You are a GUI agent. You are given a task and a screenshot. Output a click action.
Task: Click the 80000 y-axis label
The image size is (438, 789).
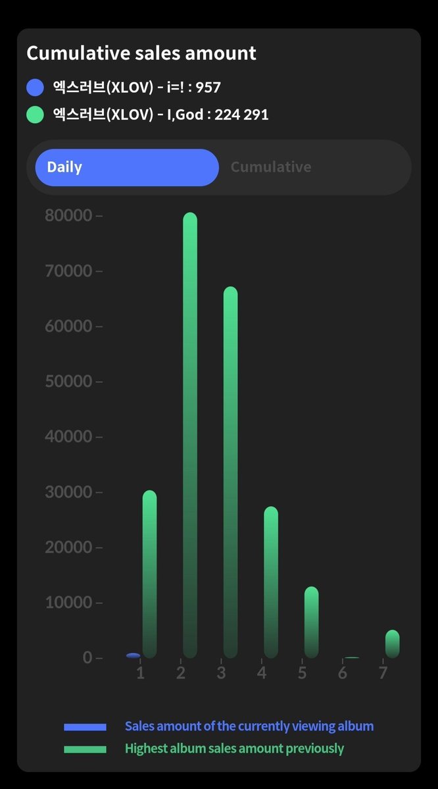[69, 215]
